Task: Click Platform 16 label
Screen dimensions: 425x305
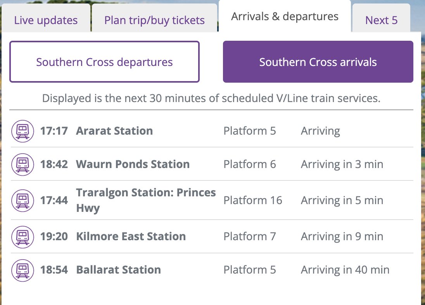Action: (x=253, y=201)
